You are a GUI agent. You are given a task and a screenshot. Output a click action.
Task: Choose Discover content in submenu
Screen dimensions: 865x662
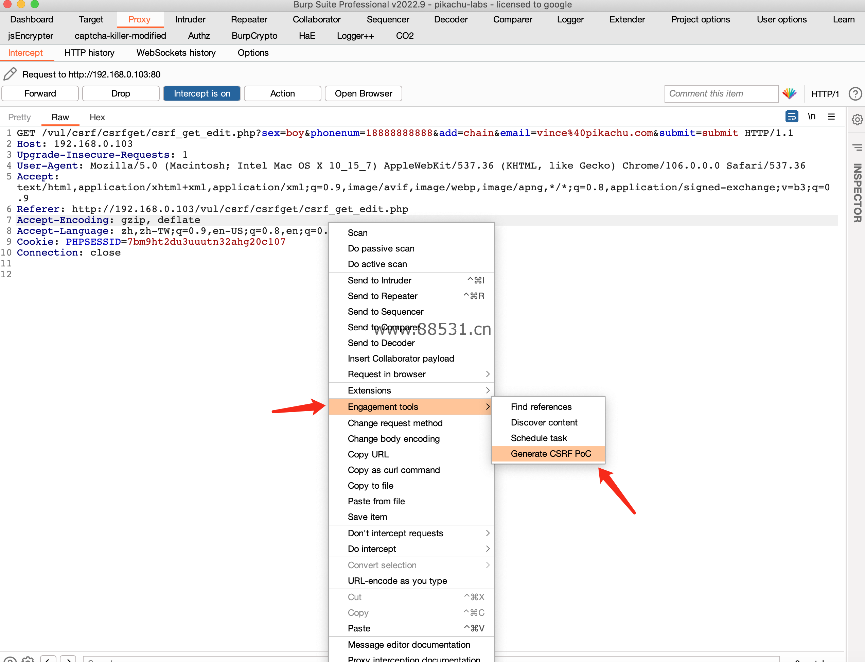(548, 422)
